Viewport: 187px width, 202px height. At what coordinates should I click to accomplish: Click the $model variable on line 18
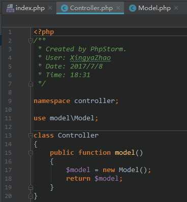[x=107, y=179]
